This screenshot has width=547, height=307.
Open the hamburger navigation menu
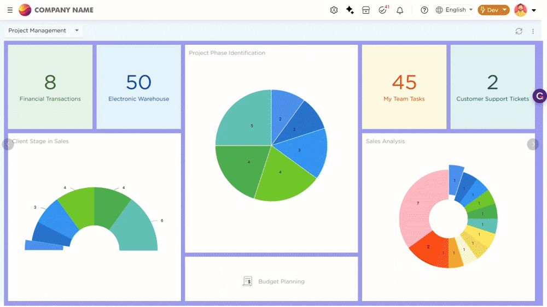[x=10, y=10]
